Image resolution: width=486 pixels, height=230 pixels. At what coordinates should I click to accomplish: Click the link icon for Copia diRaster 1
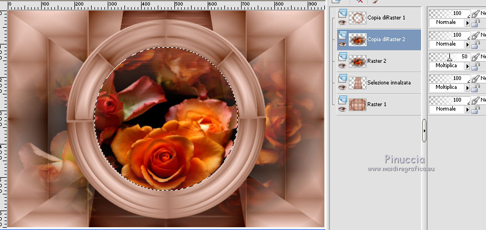pyautogui.click(x=475, y=13)
